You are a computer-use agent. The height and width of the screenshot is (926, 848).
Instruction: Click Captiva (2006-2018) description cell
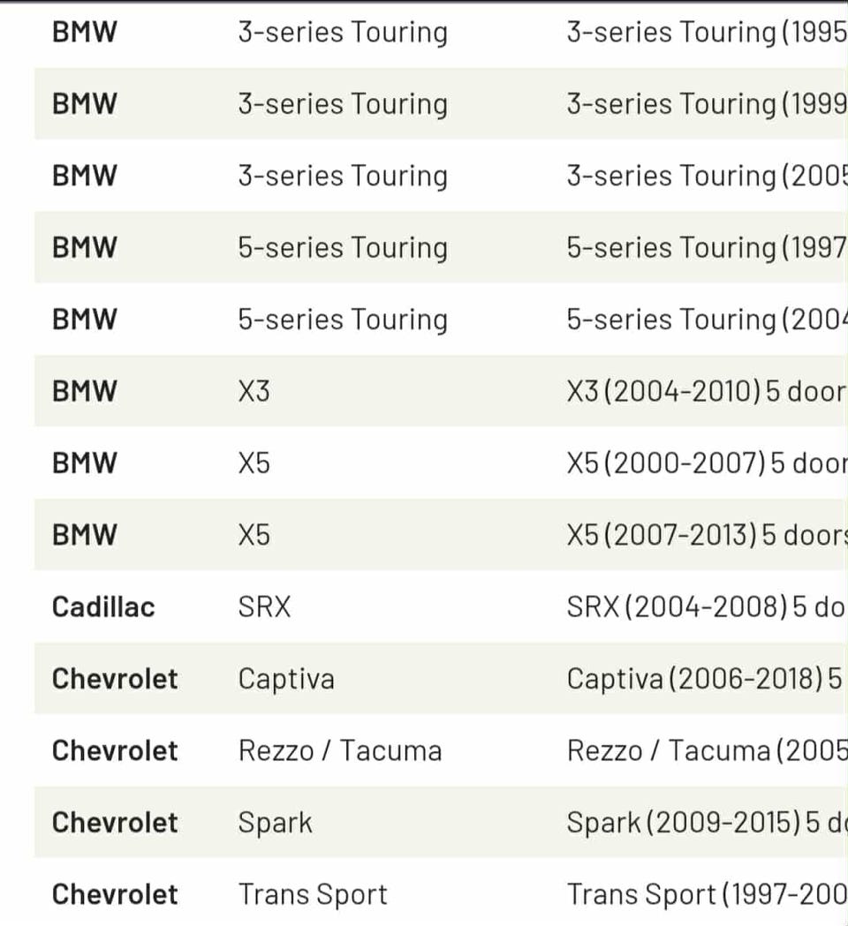click(x=708, y=679)
